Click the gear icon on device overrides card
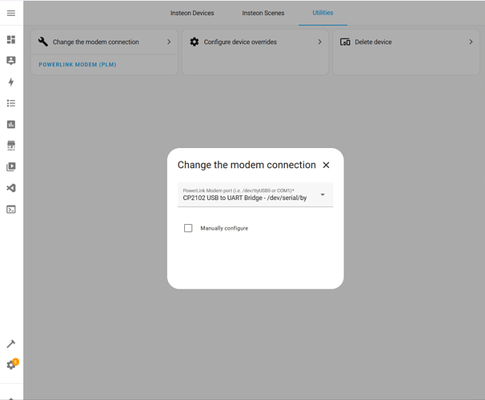This screenshot has height=400, width=485. 194,42
